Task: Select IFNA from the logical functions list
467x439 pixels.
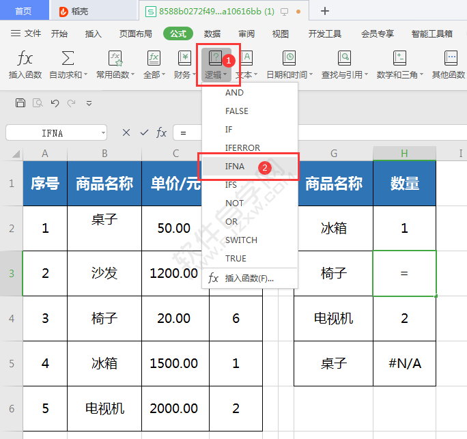Action: click(x=250, y=166)
